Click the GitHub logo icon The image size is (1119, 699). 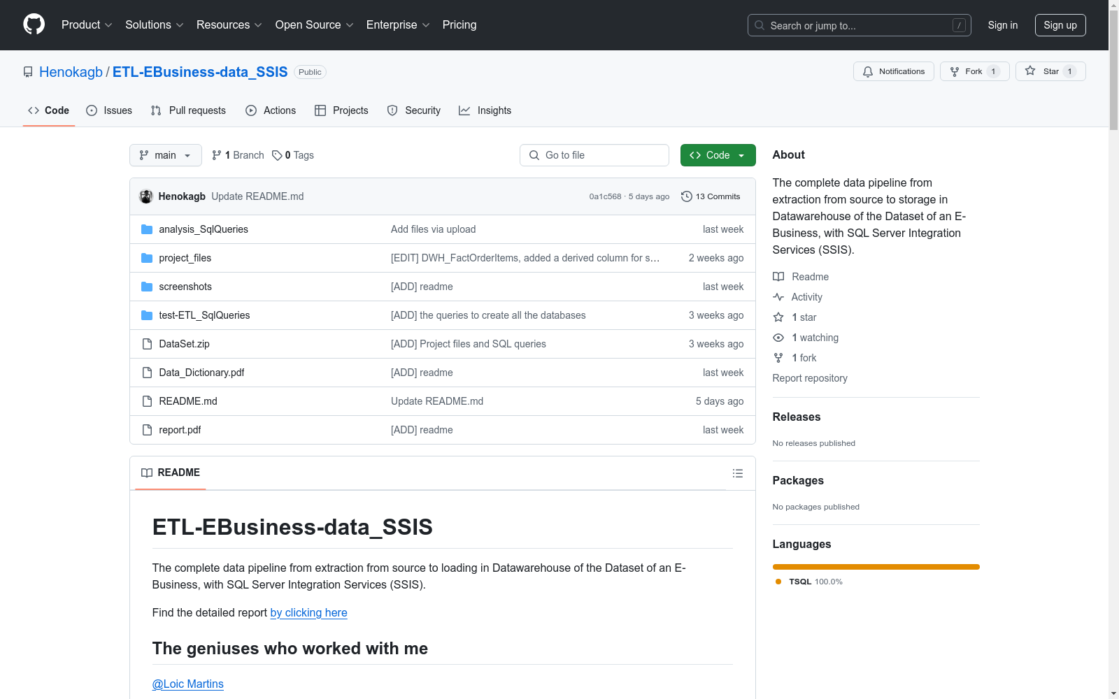tap(34, 24)
